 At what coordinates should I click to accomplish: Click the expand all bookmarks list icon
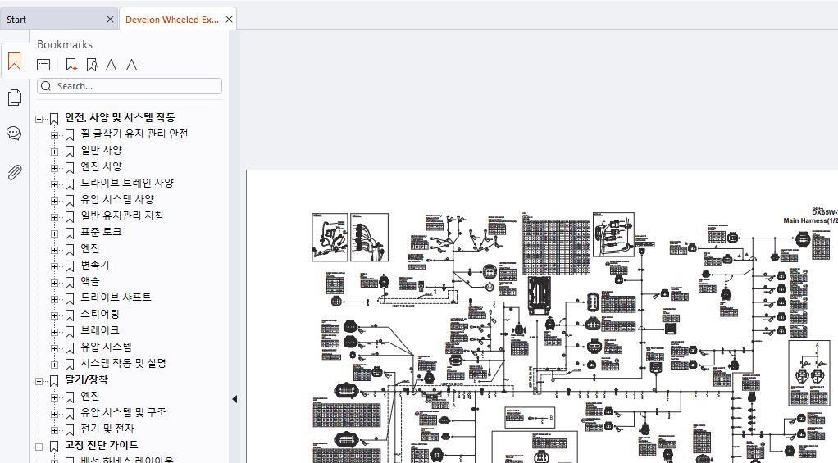[43, 65]
